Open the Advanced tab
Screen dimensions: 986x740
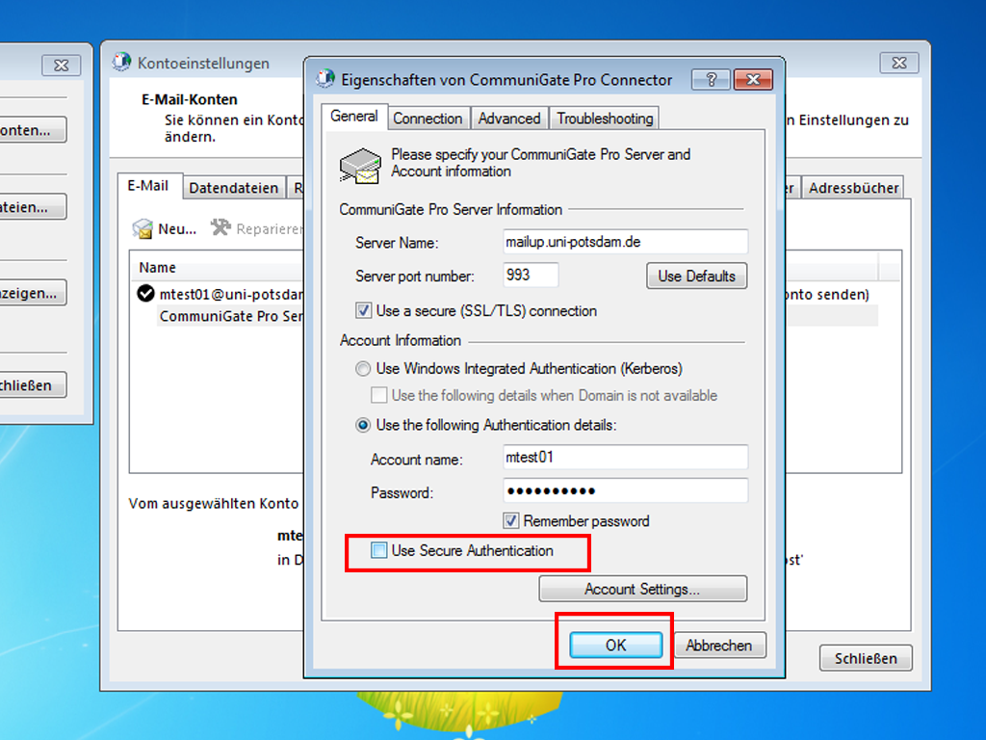click(x=508, y=119)
